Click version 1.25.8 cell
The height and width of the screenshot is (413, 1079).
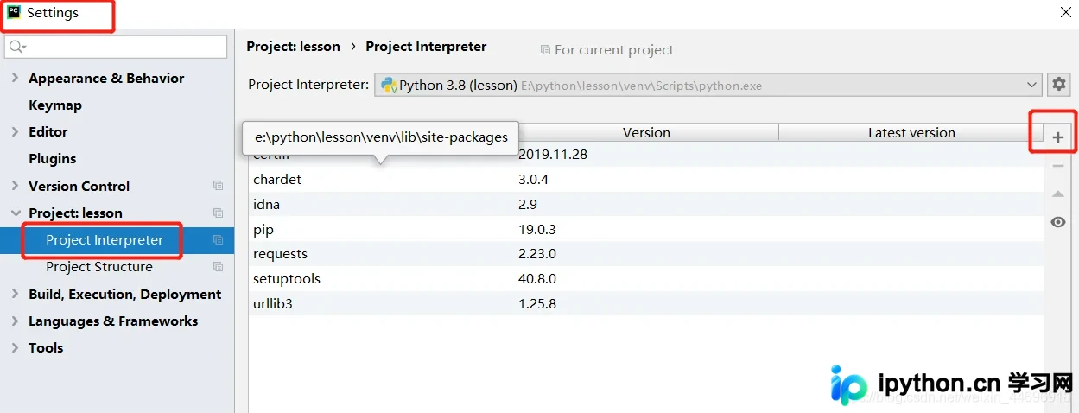point(537,304)
